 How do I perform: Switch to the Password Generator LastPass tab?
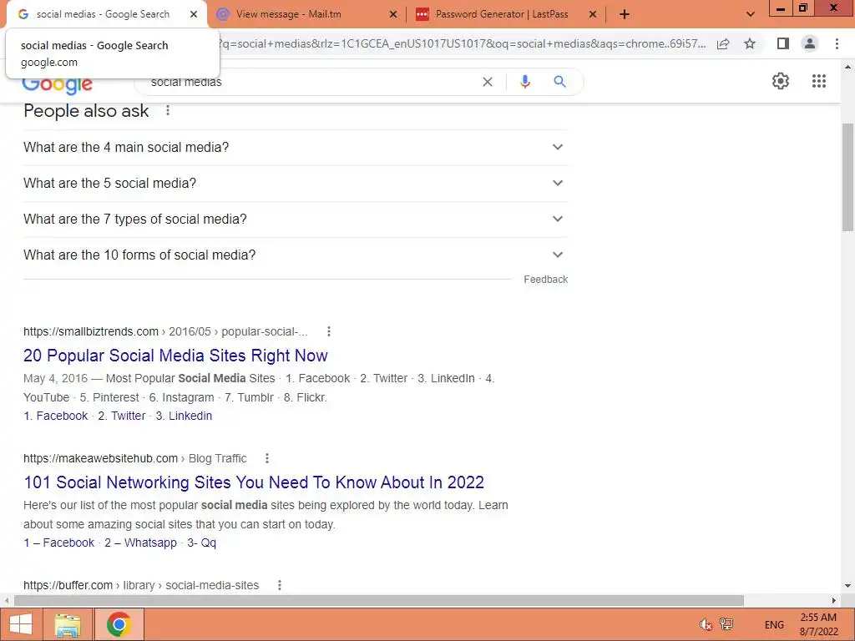tap(506, 15)
